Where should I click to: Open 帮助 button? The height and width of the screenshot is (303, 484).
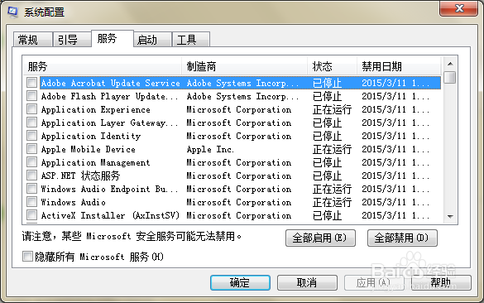tap(441, 282)
